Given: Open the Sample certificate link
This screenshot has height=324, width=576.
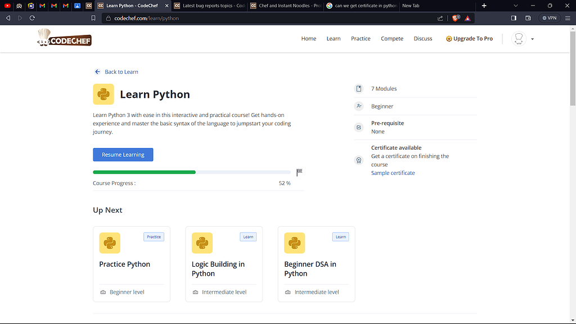Looking at the screenshot, I should [393, 173].
